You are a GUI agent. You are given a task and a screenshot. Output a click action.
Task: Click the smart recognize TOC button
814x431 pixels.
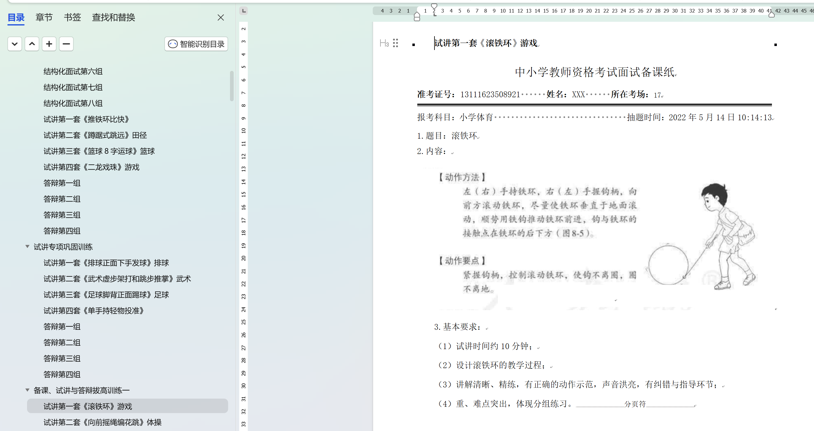(196, 44)
